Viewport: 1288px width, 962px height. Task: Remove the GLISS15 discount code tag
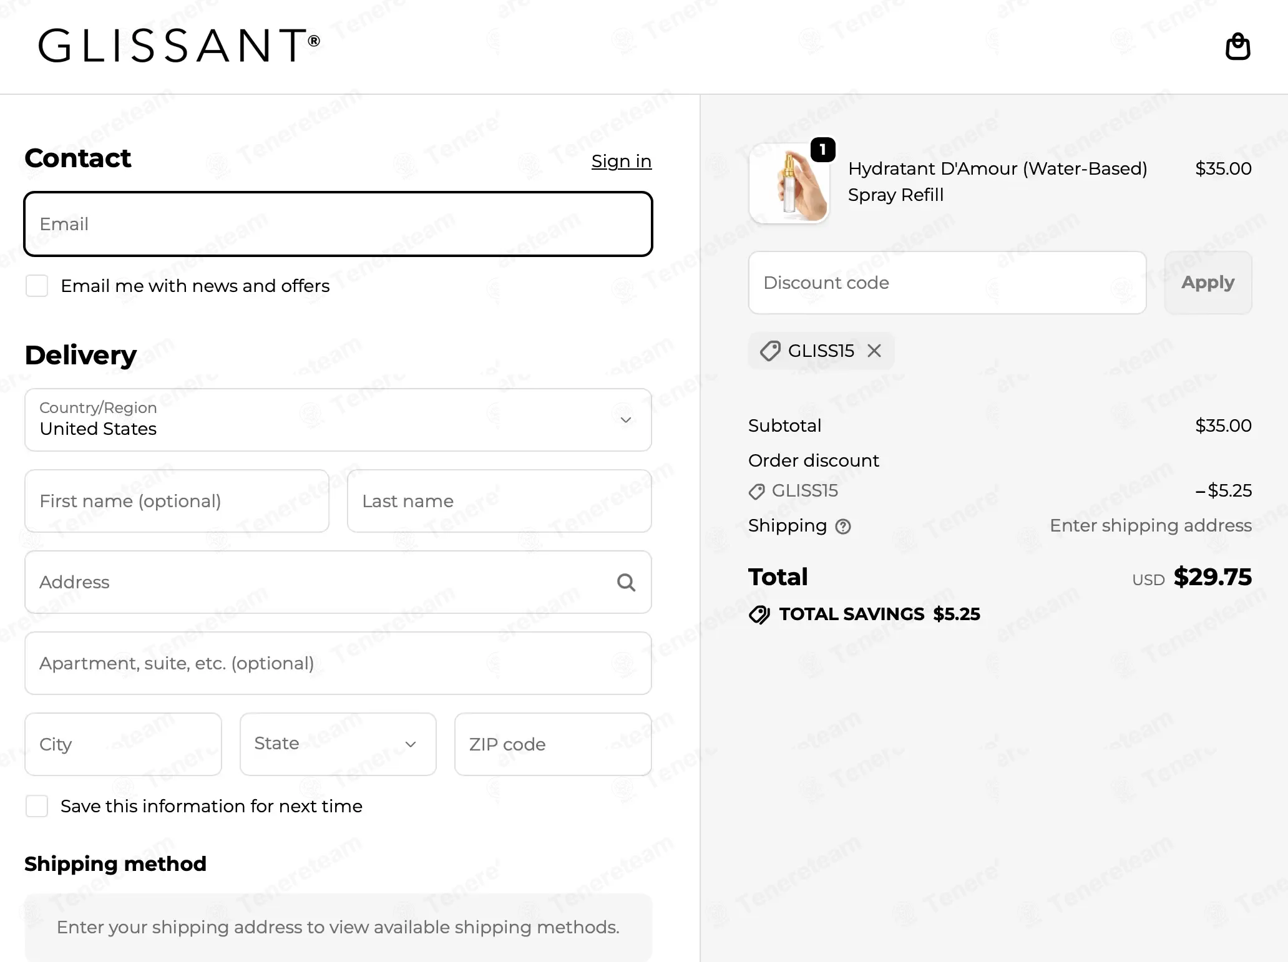pos(874,351)
